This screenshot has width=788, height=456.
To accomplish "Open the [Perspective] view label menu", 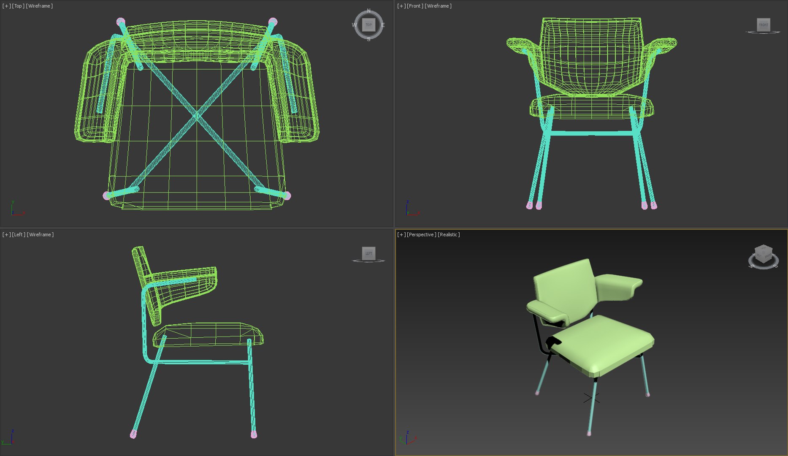I will point(422,234).
